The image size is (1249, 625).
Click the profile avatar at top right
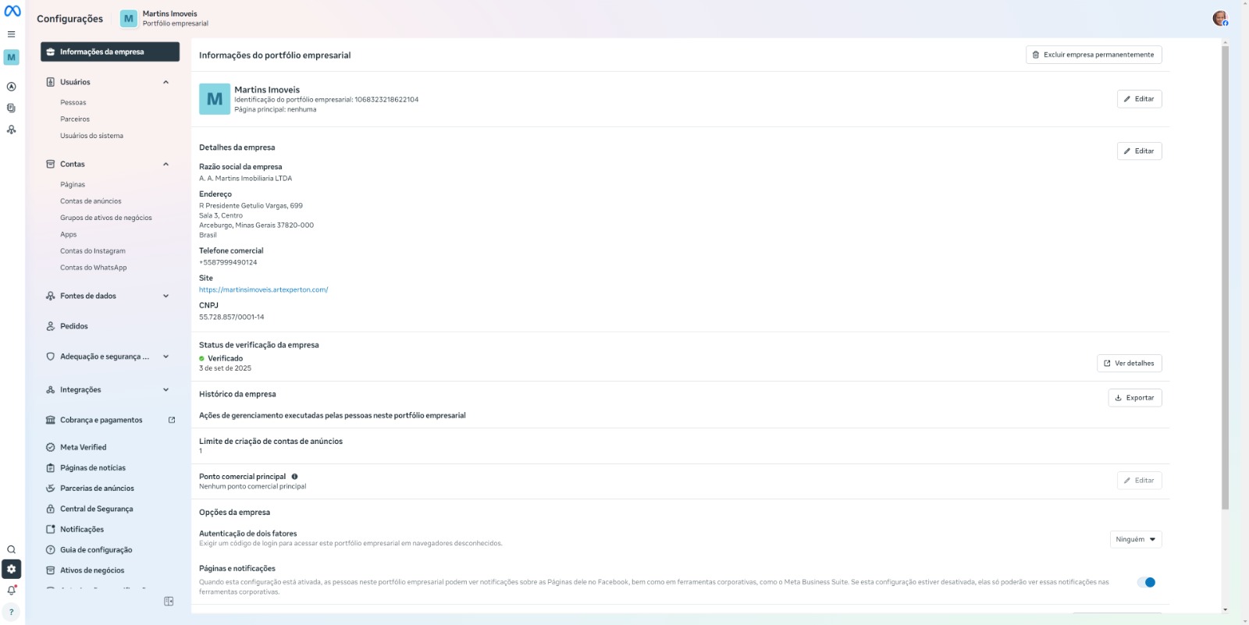coord(1219,19)
